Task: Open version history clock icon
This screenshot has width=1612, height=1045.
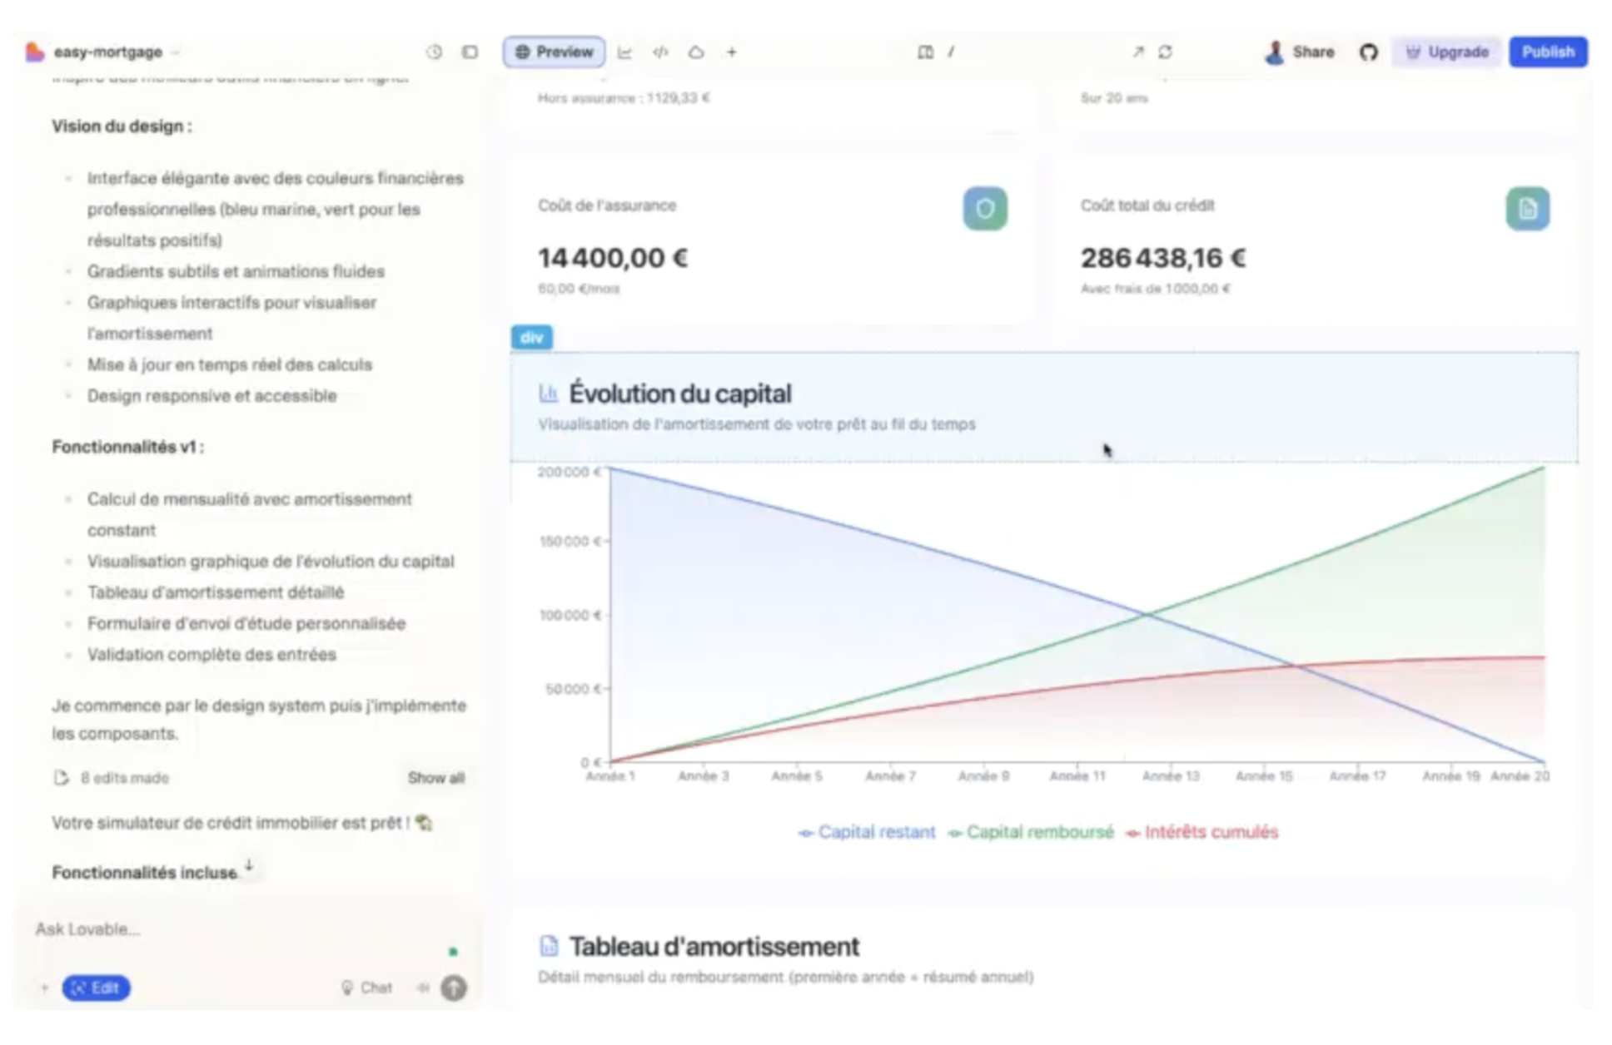Action: tap(434, 52)
